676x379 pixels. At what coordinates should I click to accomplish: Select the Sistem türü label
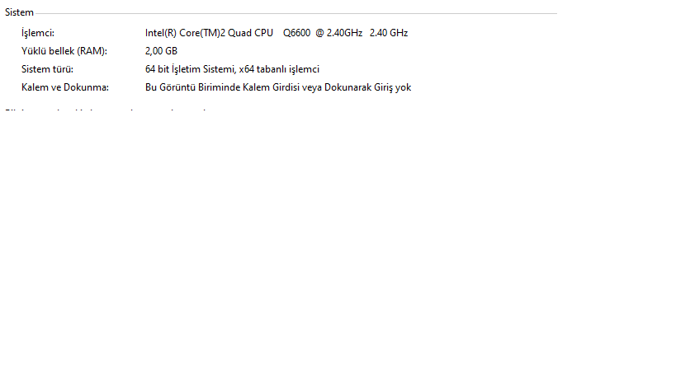coord(47,69)
